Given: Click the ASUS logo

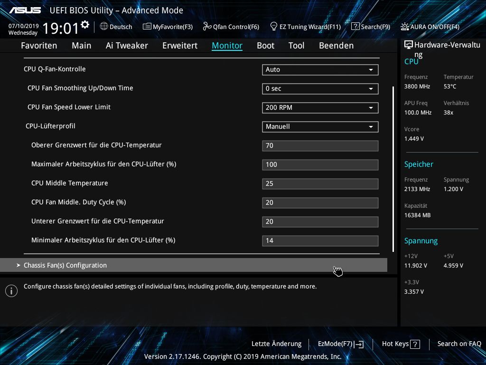Looking at the screenshot, I should 25,10.
